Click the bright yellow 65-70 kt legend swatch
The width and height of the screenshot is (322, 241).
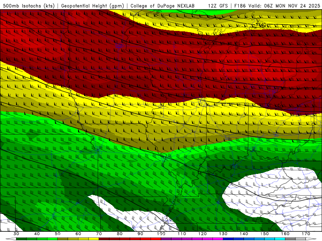point(94,239)
